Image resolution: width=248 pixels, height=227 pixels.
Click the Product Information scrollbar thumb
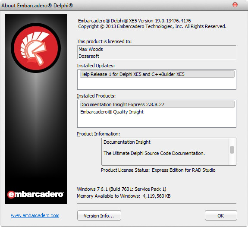232,150
